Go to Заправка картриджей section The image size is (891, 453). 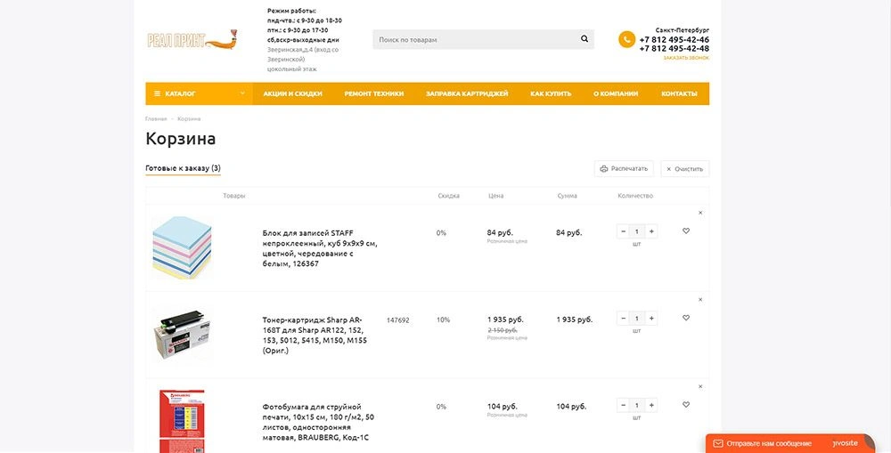coord(467,93)
